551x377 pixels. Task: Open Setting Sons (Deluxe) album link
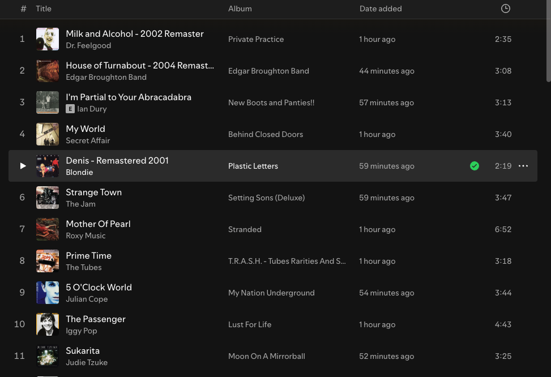point(266,198)
